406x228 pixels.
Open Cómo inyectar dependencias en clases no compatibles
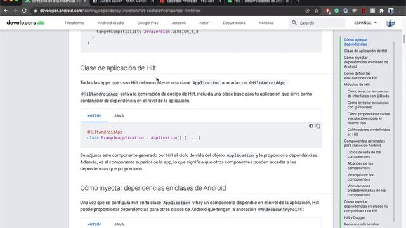(366, 206)
